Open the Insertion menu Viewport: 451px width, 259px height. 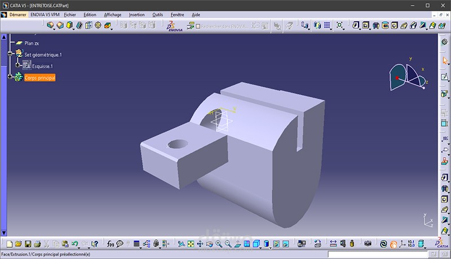[x=136, y=15]
